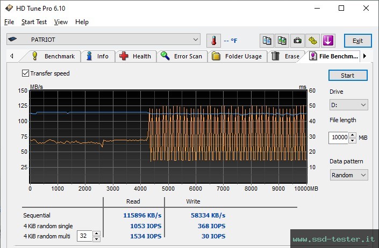The height and width of the screenshot is (248, 379).
Task: Open the View menu
Action: point(61,22)
